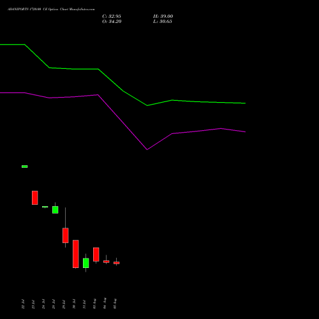Select the tall red candle above 30 Jul
The width and height of the screenshot is (319, 319).
pos(76,254)
